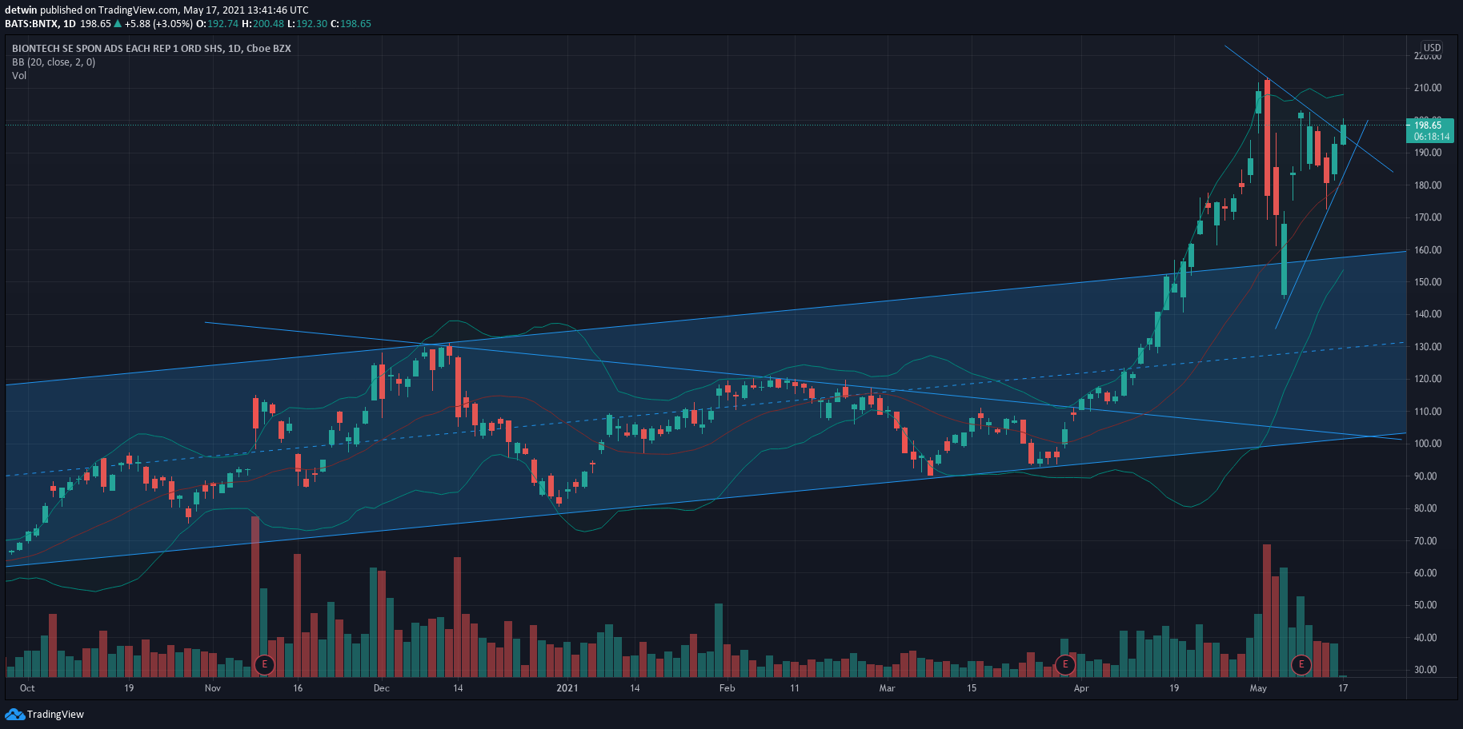Click the 40.00 price axis label
Viewport: 1463px width, 729px height.
[1425, 638]
